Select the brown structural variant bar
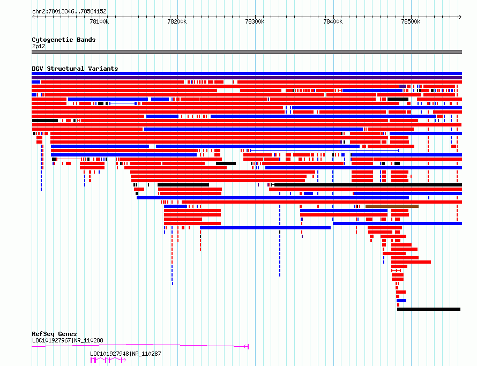The image size is (477, 366). click(392, 206)
